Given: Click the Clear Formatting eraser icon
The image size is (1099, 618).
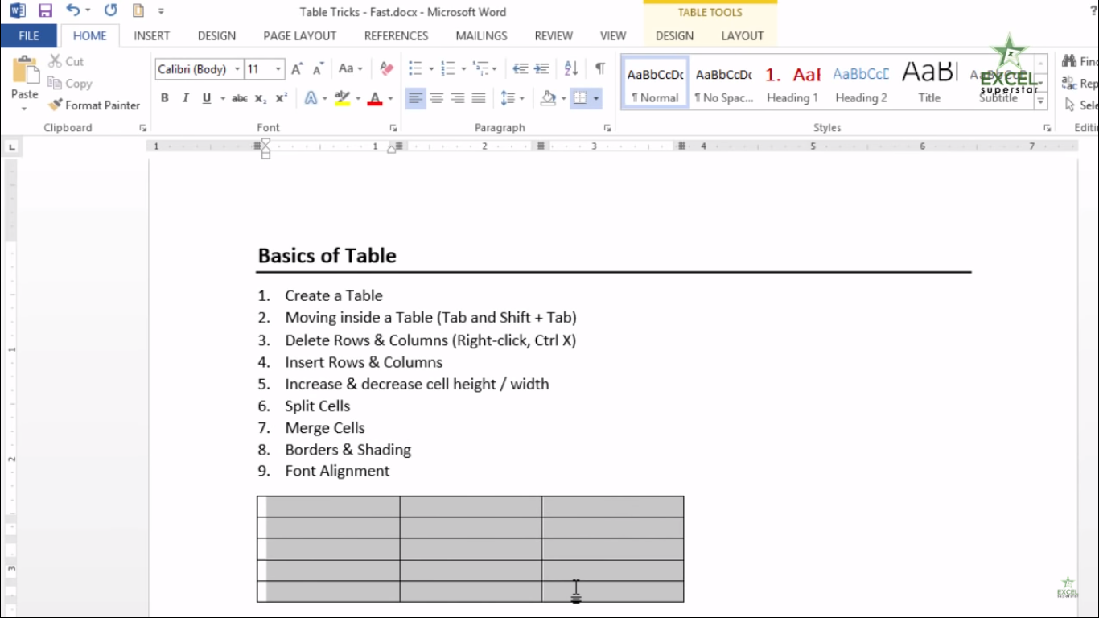Looking at the screenshot, I should click(x=386, y=69).
